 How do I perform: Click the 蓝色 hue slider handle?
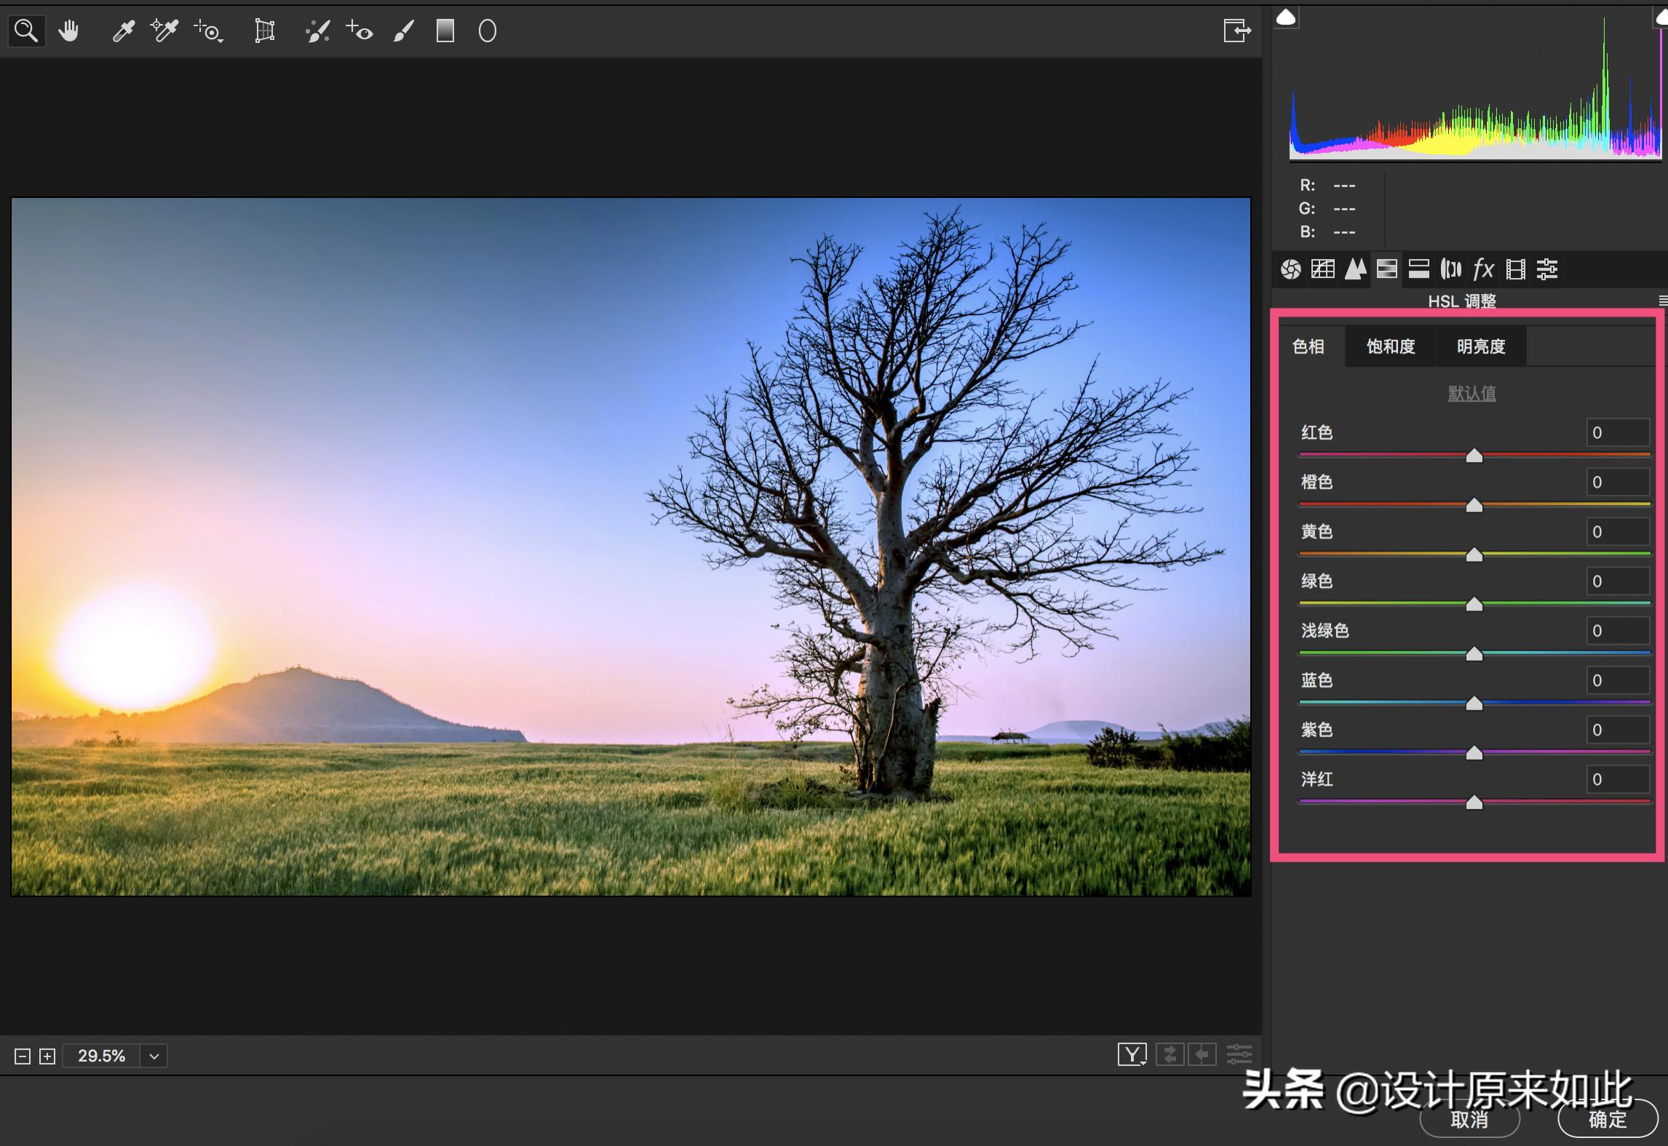click(1474, 703)
